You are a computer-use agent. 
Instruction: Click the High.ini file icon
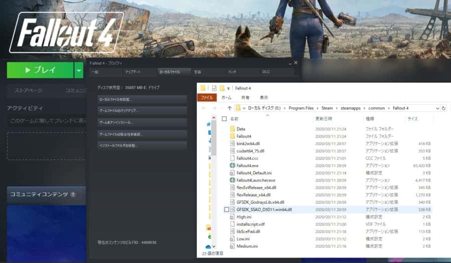pos(233,217)
